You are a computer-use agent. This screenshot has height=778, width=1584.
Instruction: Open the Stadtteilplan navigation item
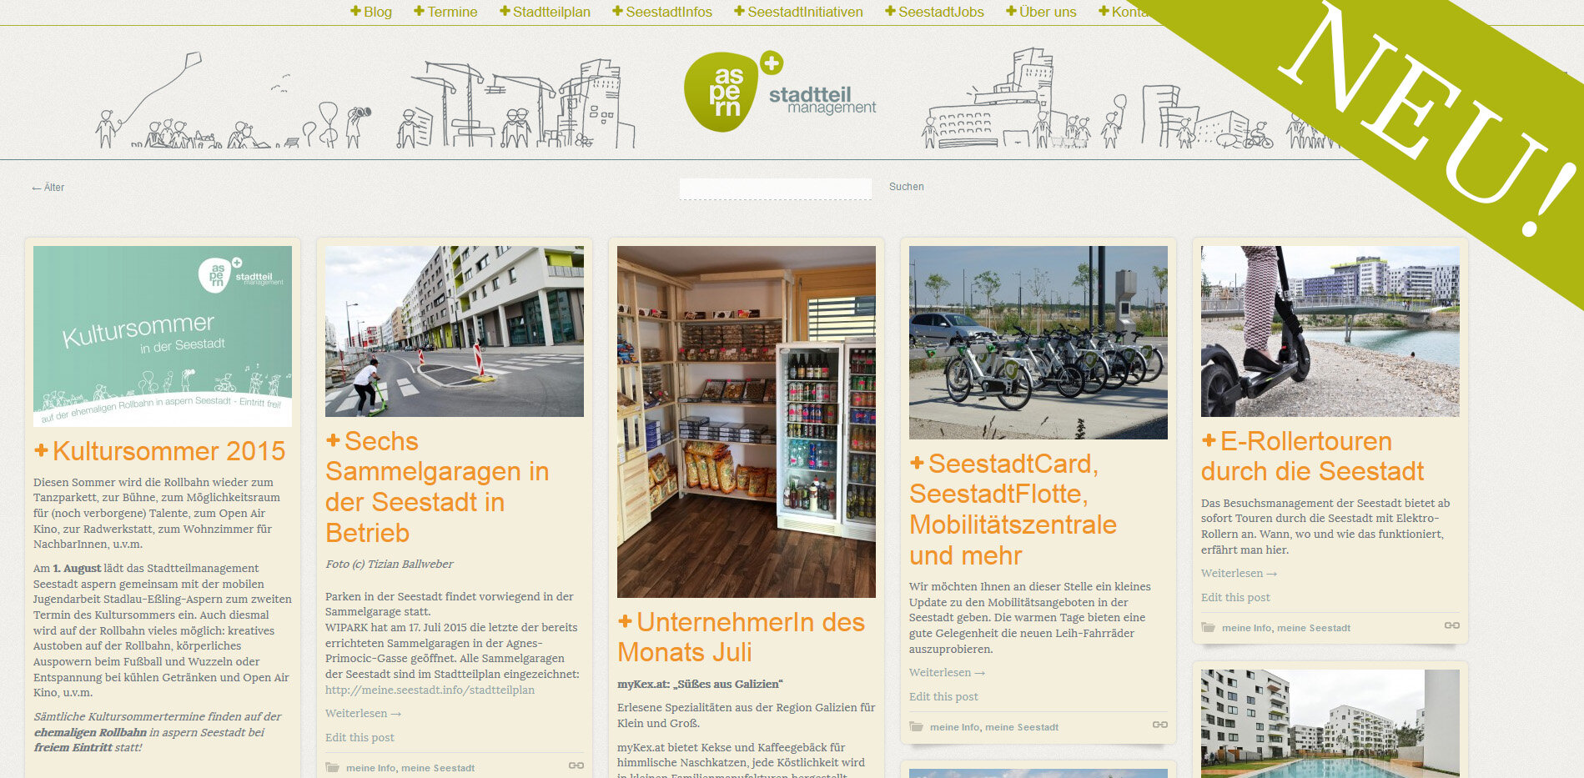545,12
